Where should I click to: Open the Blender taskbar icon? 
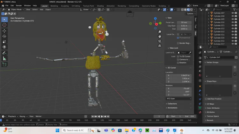181,131
